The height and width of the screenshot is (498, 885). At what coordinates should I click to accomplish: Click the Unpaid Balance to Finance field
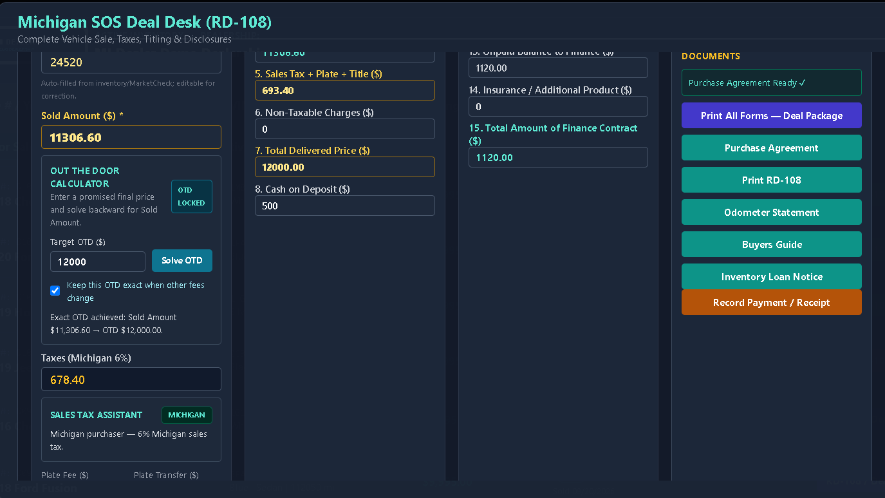pos(558,68)
